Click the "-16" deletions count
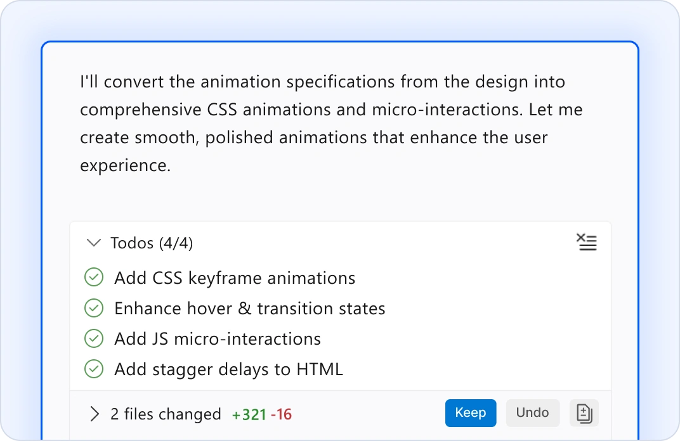 click(x=280, y=414)
